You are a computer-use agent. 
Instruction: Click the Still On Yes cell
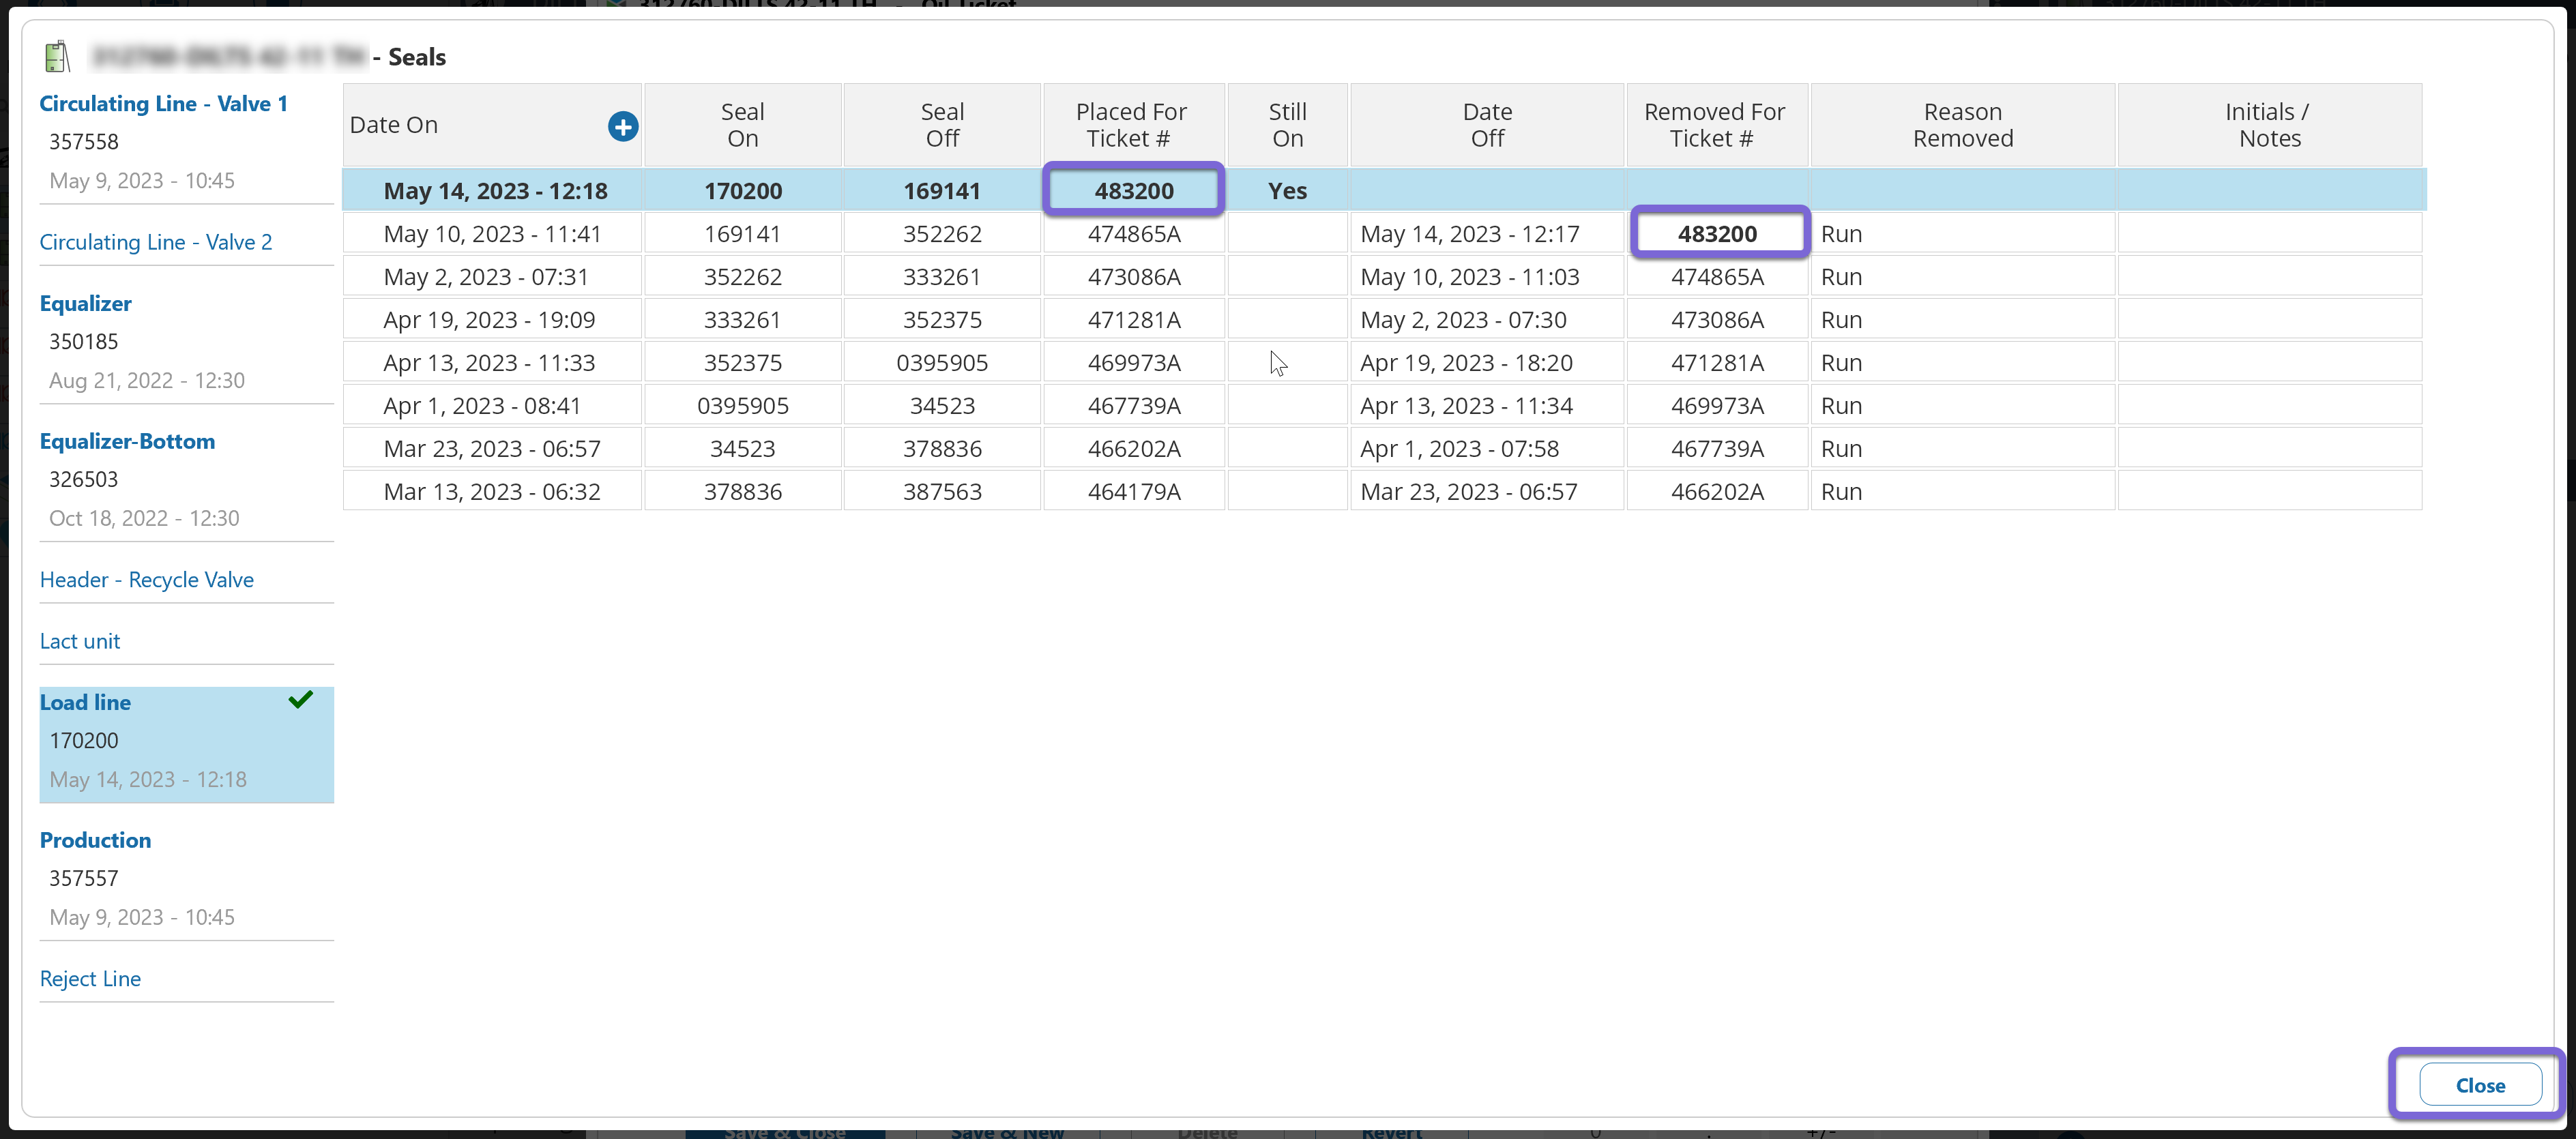pyautogui.click(x=1287, y=190)
